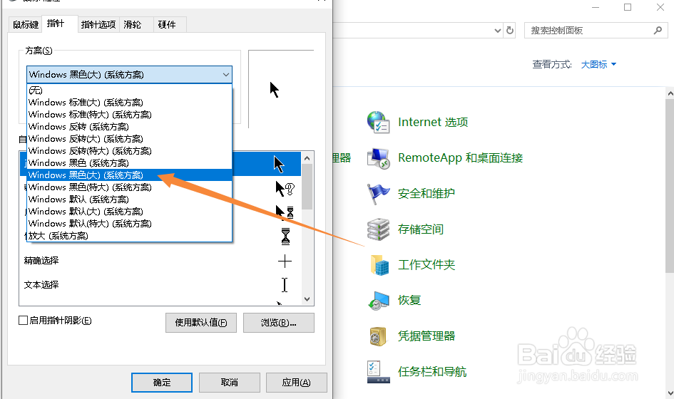Open the RemoteApp 和桌面连接 icon
Viewport: 674px width, 399px height.
pos(378,158)
